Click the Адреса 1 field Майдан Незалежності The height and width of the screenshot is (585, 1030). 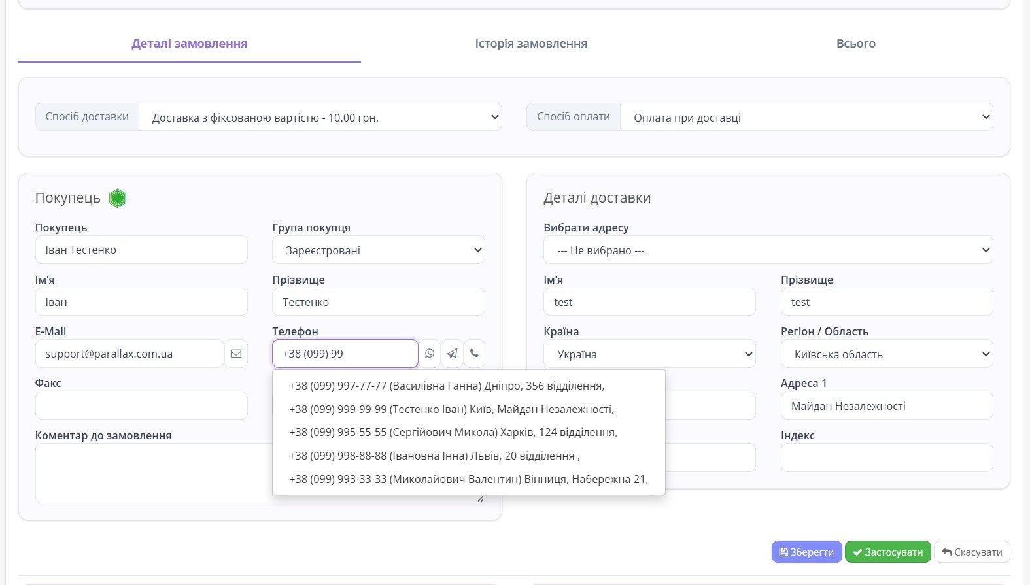click(887, 405)
